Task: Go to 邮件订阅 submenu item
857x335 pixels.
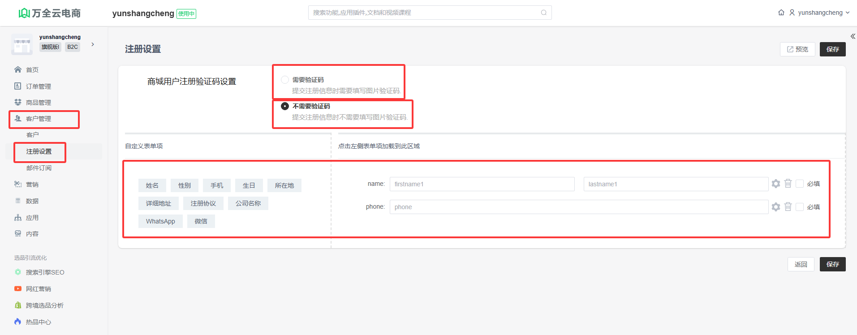Action: tap(39, 168)
